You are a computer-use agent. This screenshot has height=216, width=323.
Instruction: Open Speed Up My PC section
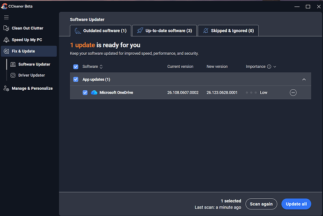pos(29,40)
